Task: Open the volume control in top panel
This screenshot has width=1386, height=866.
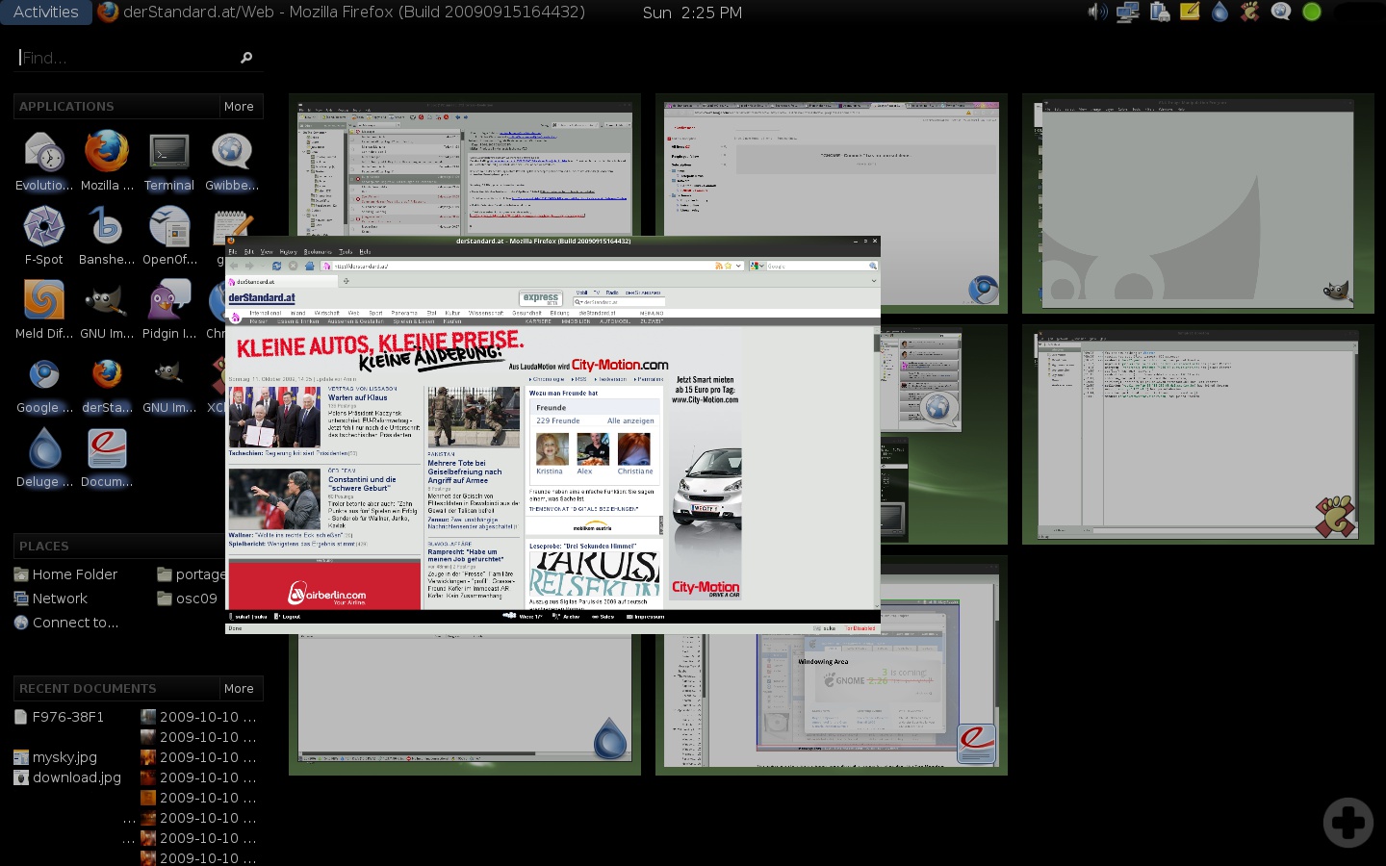Action: click(1097, 13)
